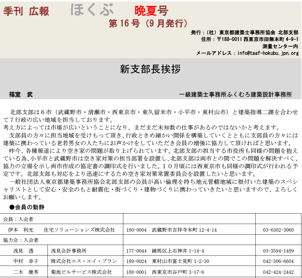Select the gray ほくぶ title text
The width and height of the screenshot is (302, 278).
(92, 10)
